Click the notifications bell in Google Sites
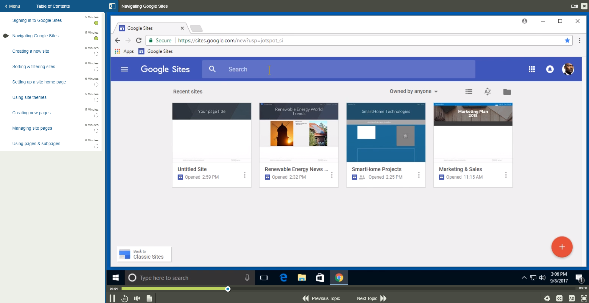This screenshot has height=303, width=589. pyautogui.click(x=550, y=69)
